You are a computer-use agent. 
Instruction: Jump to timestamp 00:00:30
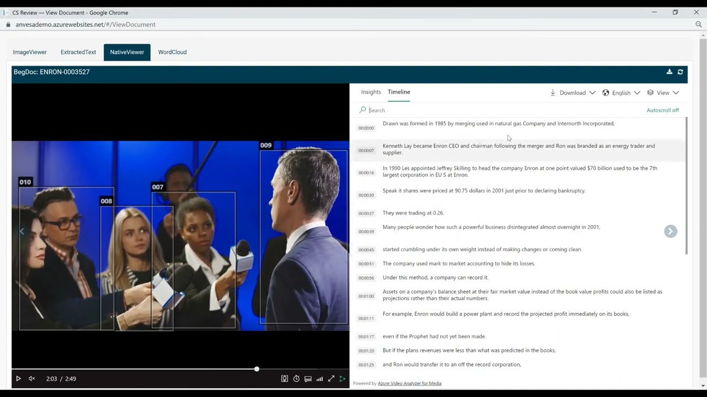(x=366, y=195)
